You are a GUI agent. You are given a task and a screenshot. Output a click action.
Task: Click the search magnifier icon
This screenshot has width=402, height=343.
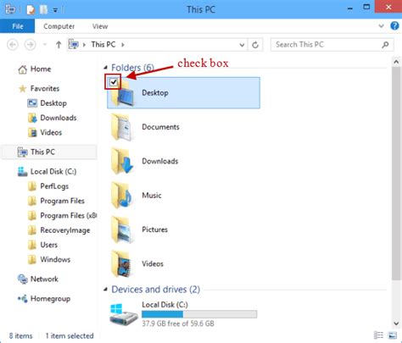tap(385, 45)
